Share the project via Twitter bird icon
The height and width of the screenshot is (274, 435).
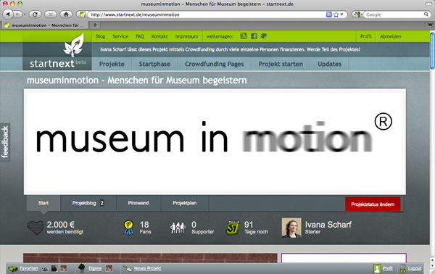264,36
